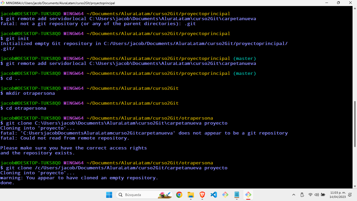357x201 pixels.
Task: Open the Git Bash window menu icon
Action: tap(3, 3)
